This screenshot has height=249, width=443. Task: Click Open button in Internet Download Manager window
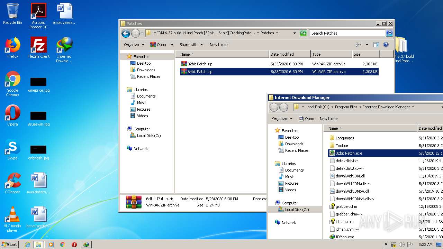point(306,119)
